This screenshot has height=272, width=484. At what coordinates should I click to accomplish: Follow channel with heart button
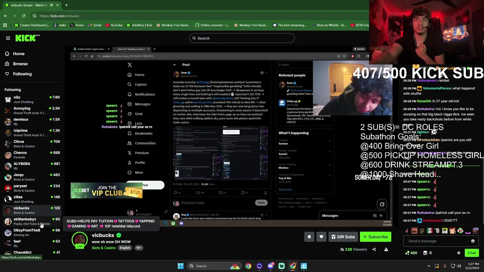pyautogui.click(x=321, y=237)
